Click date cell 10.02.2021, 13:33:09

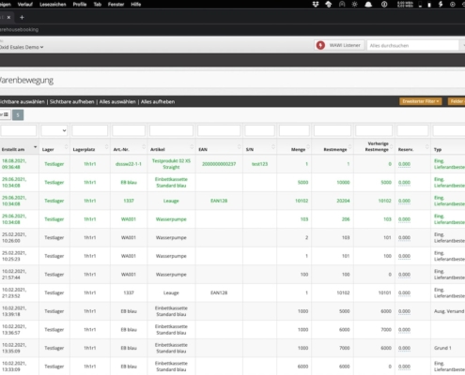click(14, 367)
